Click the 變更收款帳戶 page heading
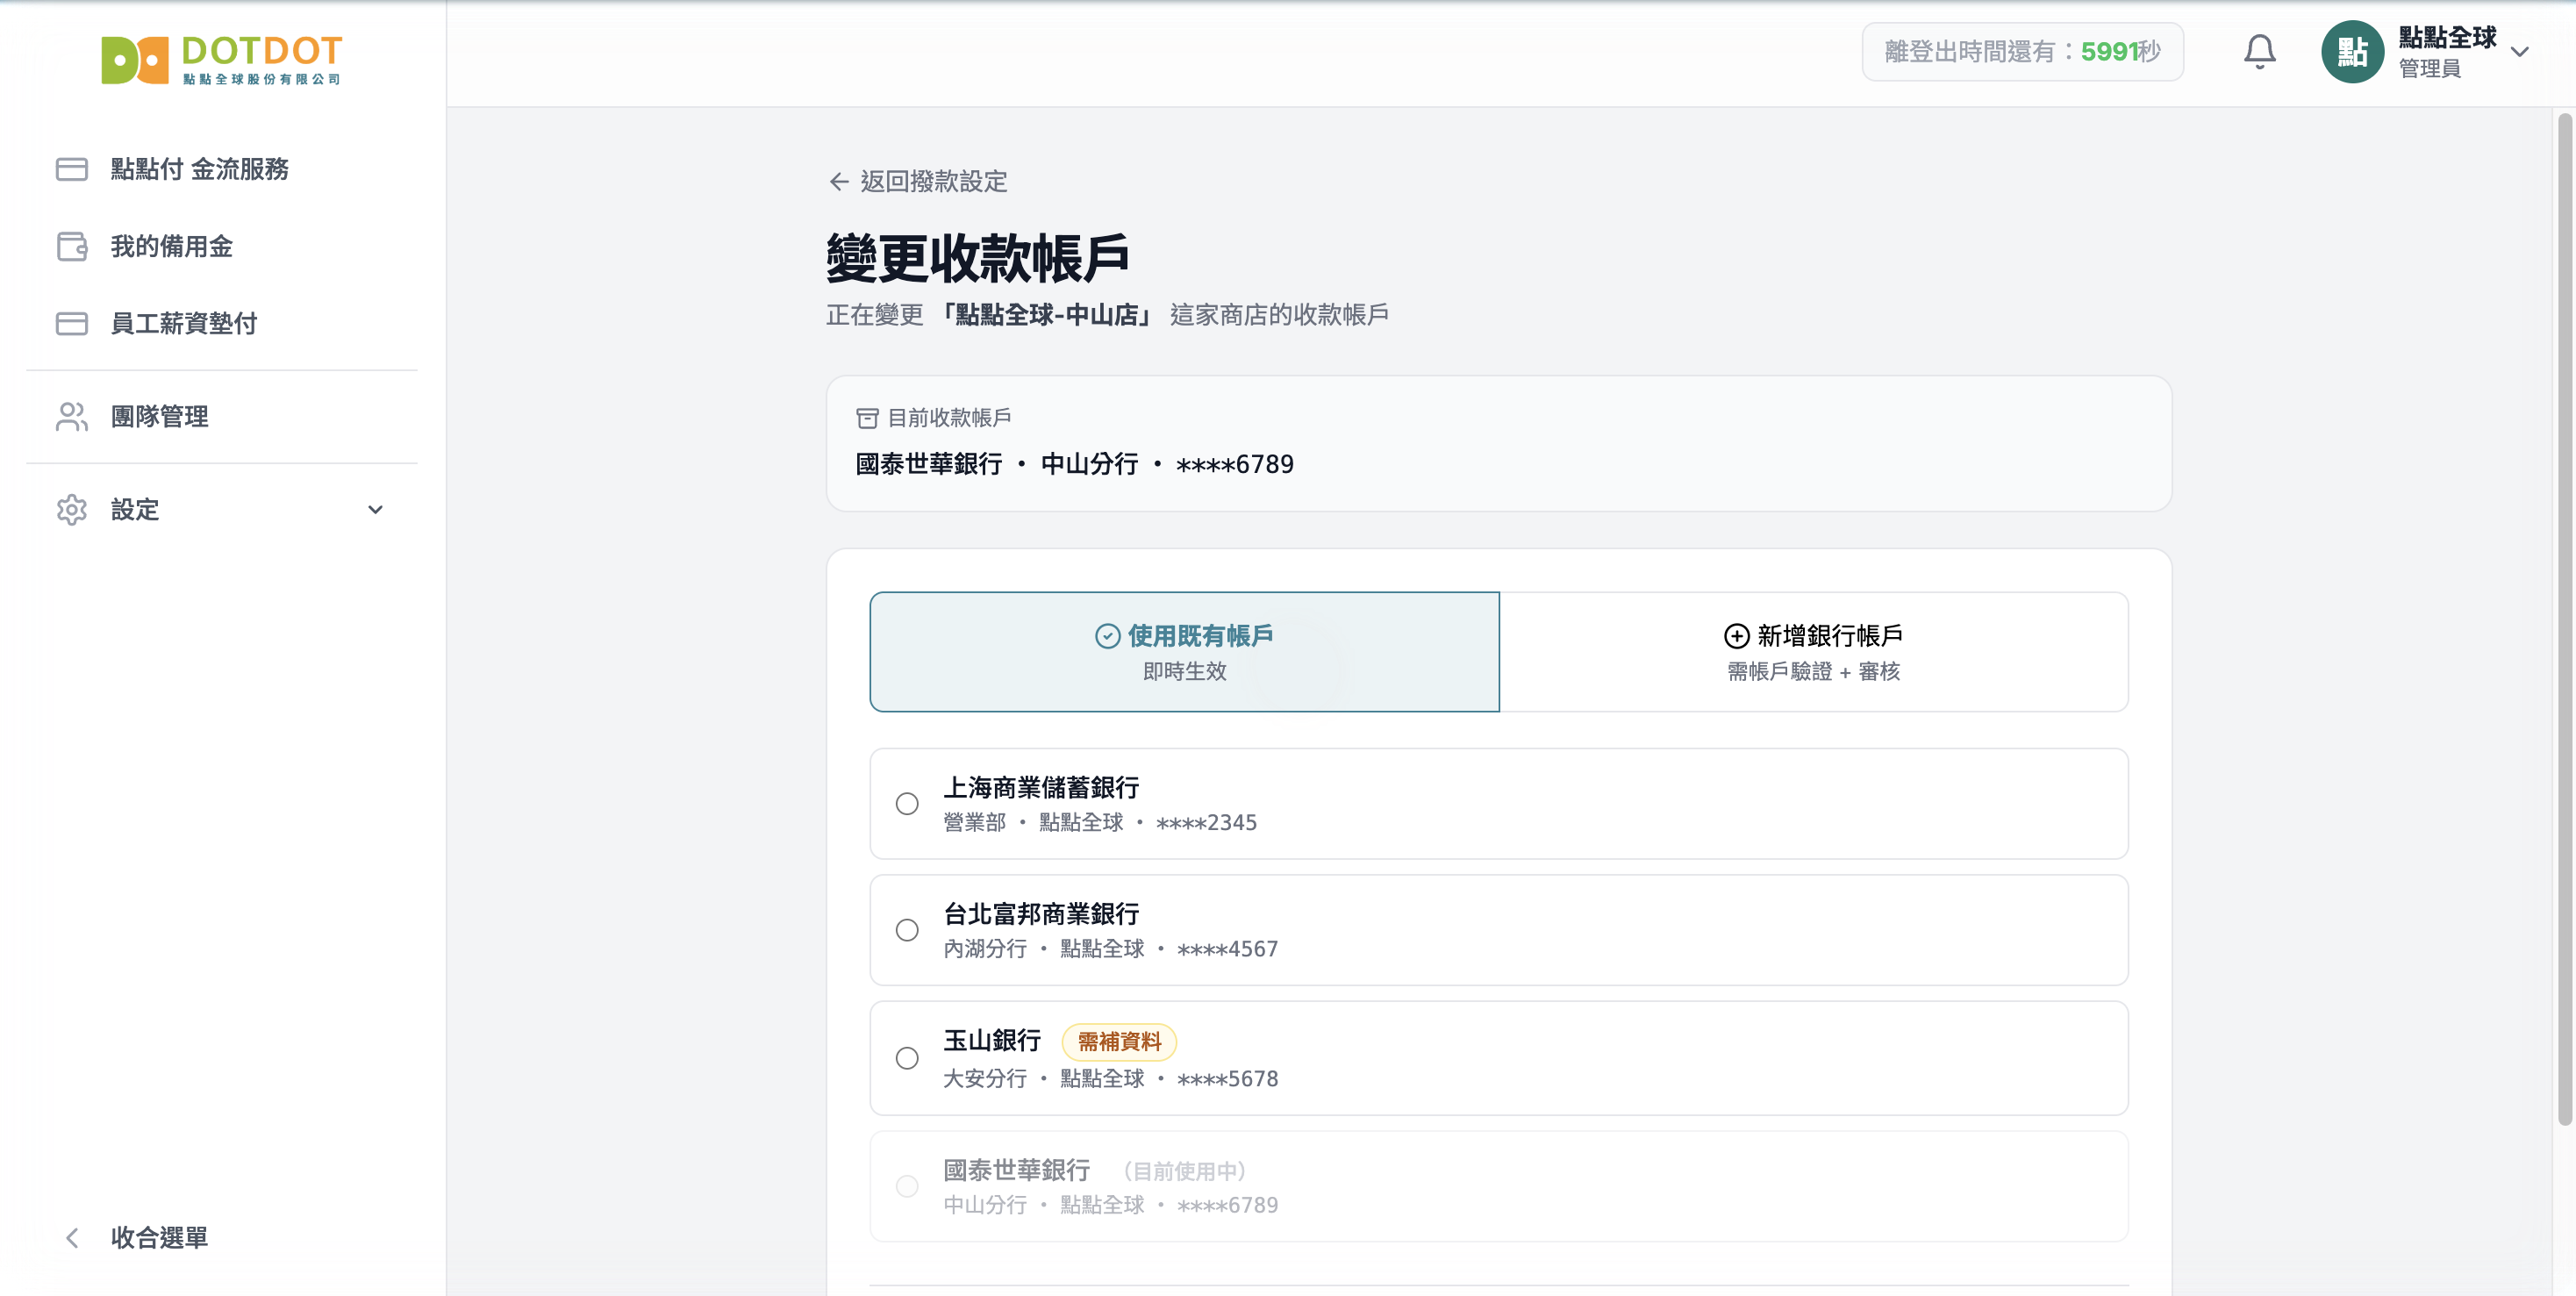The height and width of the screenshot is (1296, 2576). pyautogui.click(x=977, y=258)
